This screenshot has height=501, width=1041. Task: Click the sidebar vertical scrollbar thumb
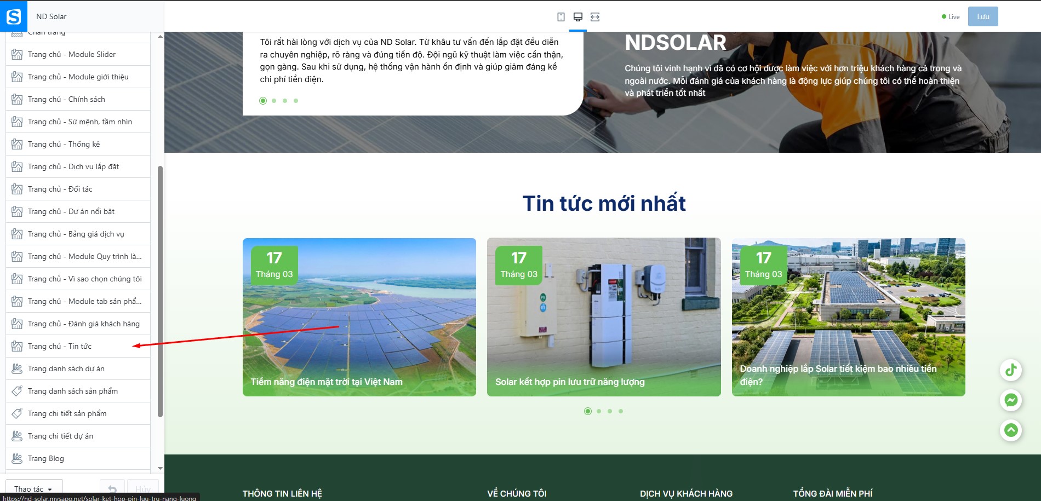(160, 291)
